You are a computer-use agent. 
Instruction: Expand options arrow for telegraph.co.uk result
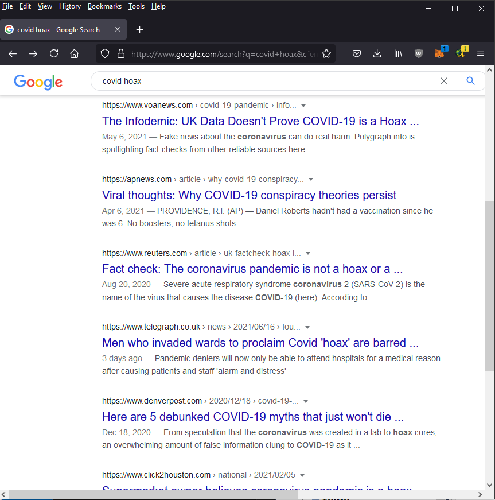point(307,327)
